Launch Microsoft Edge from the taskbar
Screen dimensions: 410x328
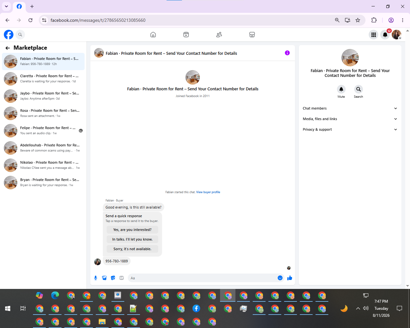click(55, 295)
